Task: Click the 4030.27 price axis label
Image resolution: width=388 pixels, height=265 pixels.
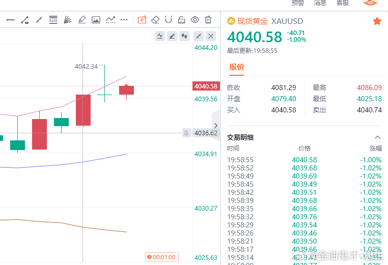Action: click(x=206, y=209)
